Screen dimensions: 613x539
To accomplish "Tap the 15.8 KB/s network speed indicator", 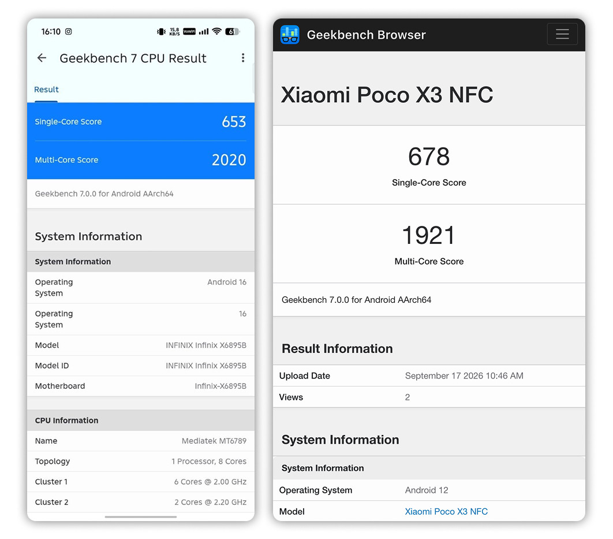I will tap(174, 32).
